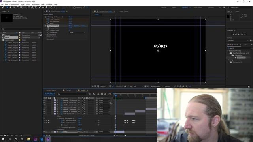This screenshot has height=142, width=253.
Task: Open File Explorer from taskbar
Action: coord(29,139)
